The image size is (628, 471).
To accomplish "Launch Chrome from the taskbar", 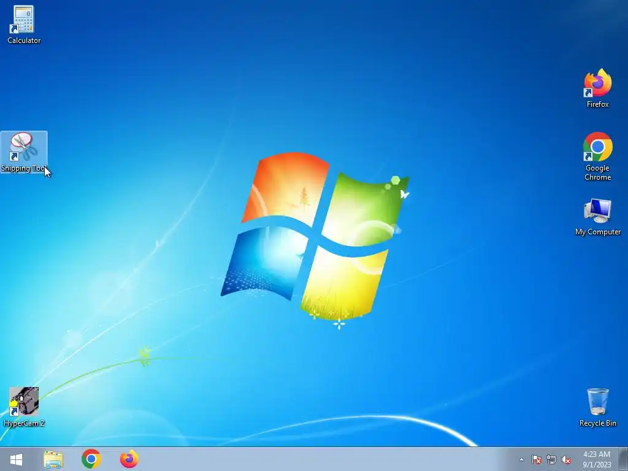I will pos(91,459).
